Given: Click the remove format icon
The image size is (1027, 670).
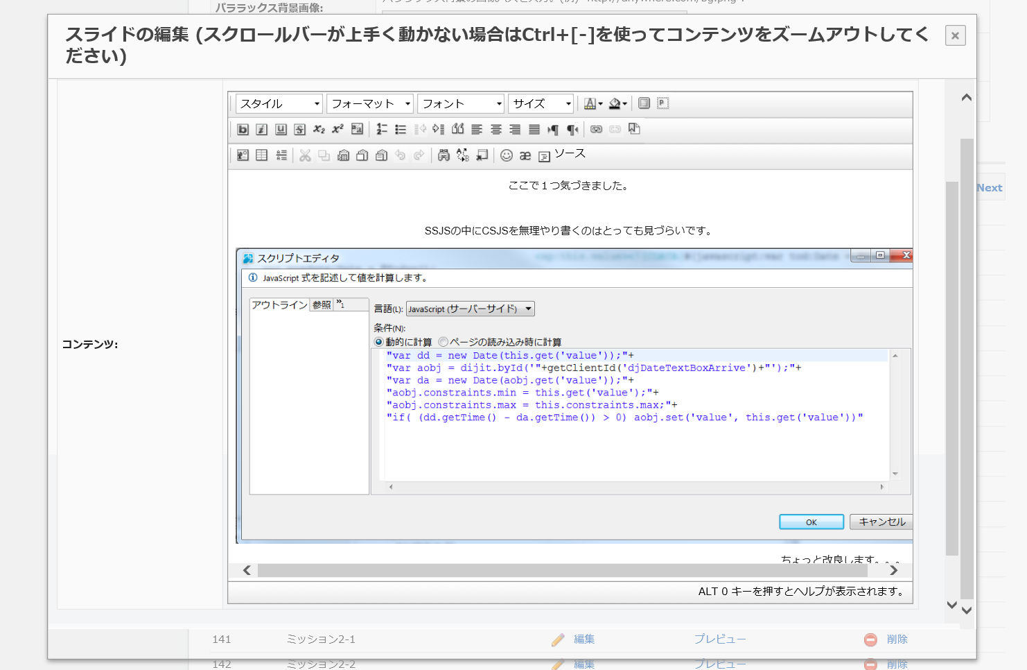Looking at the screenshot, I should [x=357, y=129].
